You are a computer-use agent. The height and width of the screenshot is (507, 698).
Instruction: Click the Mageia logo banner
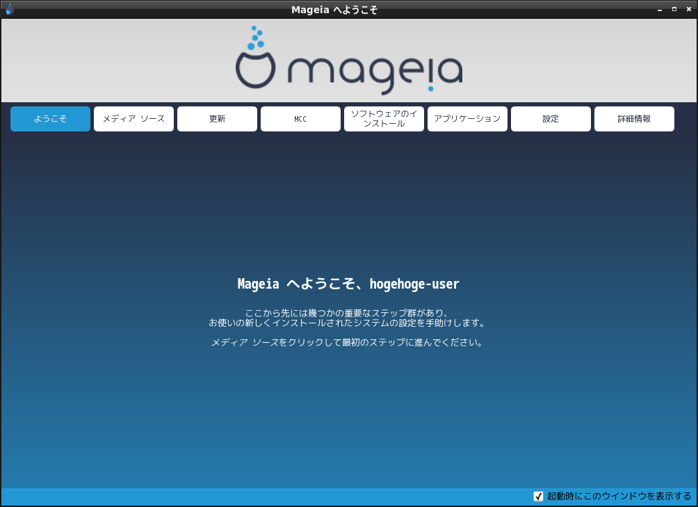[x=349, y=61]
